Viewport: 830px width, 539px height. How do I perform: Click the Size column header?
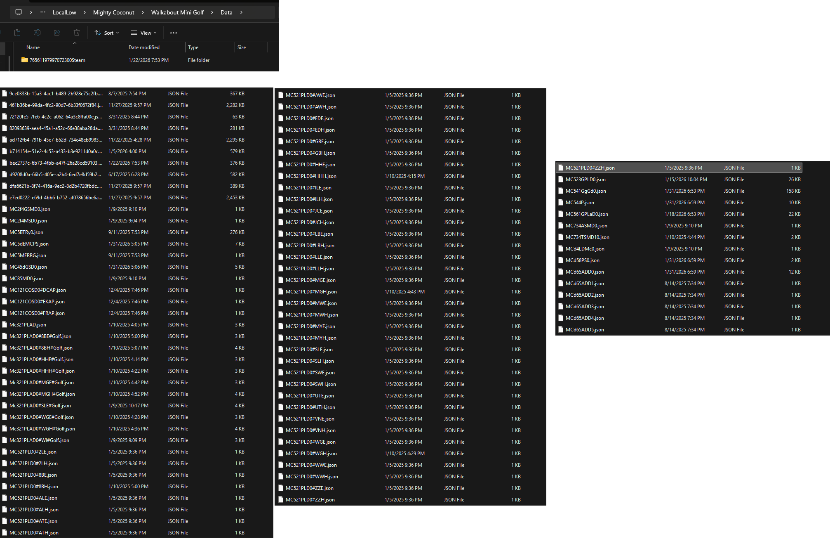(242, 47)
